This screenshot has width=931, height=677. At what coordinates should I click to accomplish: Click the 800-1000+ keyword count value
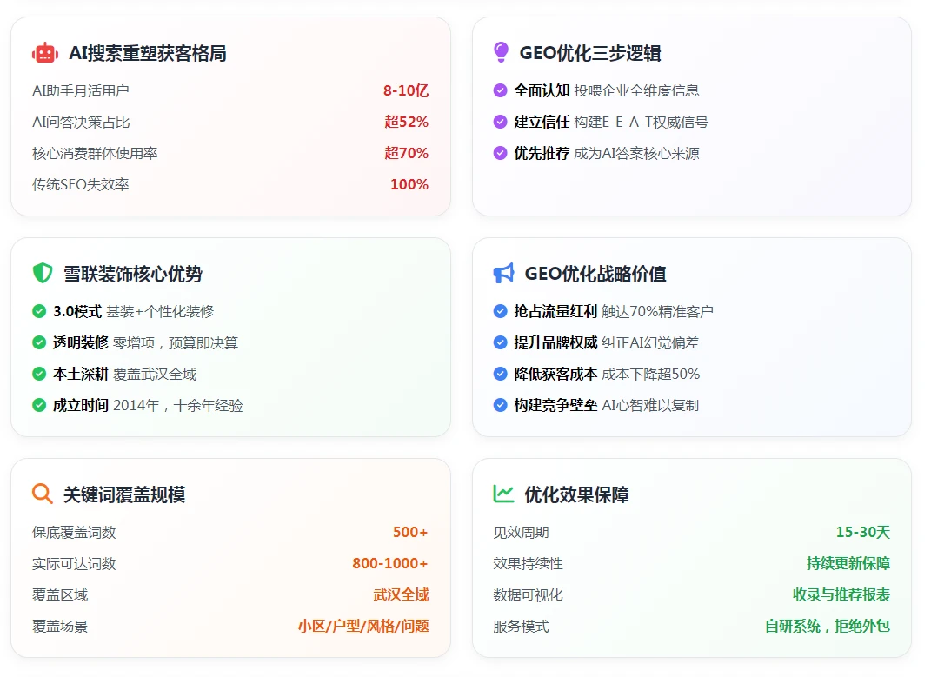coord(390,563)
